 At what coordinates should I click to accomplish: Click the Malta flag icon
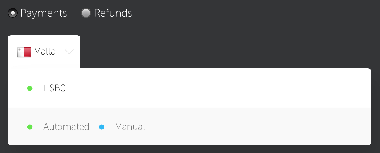coord(24,52)
